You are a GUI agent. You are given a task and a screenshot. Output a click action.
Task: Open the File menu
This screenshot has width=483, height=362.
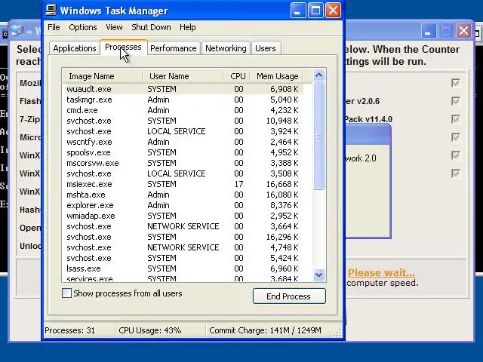pyautogui.click(x=54, y=27)
